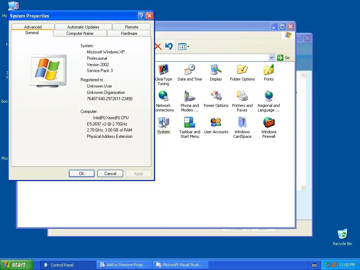Click the 'Physical Address Extension' text
Image resolution: width=360 pixels, height=270 pixels.
110,136
